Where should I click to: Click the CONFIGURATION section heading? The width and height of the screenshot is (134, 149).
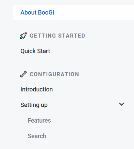tap(54, 74)
